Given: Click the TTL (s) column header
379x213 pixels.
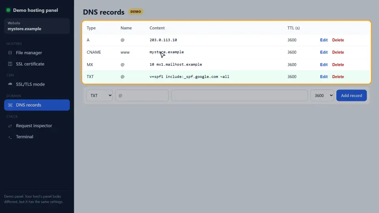Looking at the screenshot, I should click(x=293, y=28).
